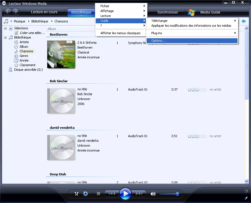Open the Synchroniser tab

tap(168, 12)
